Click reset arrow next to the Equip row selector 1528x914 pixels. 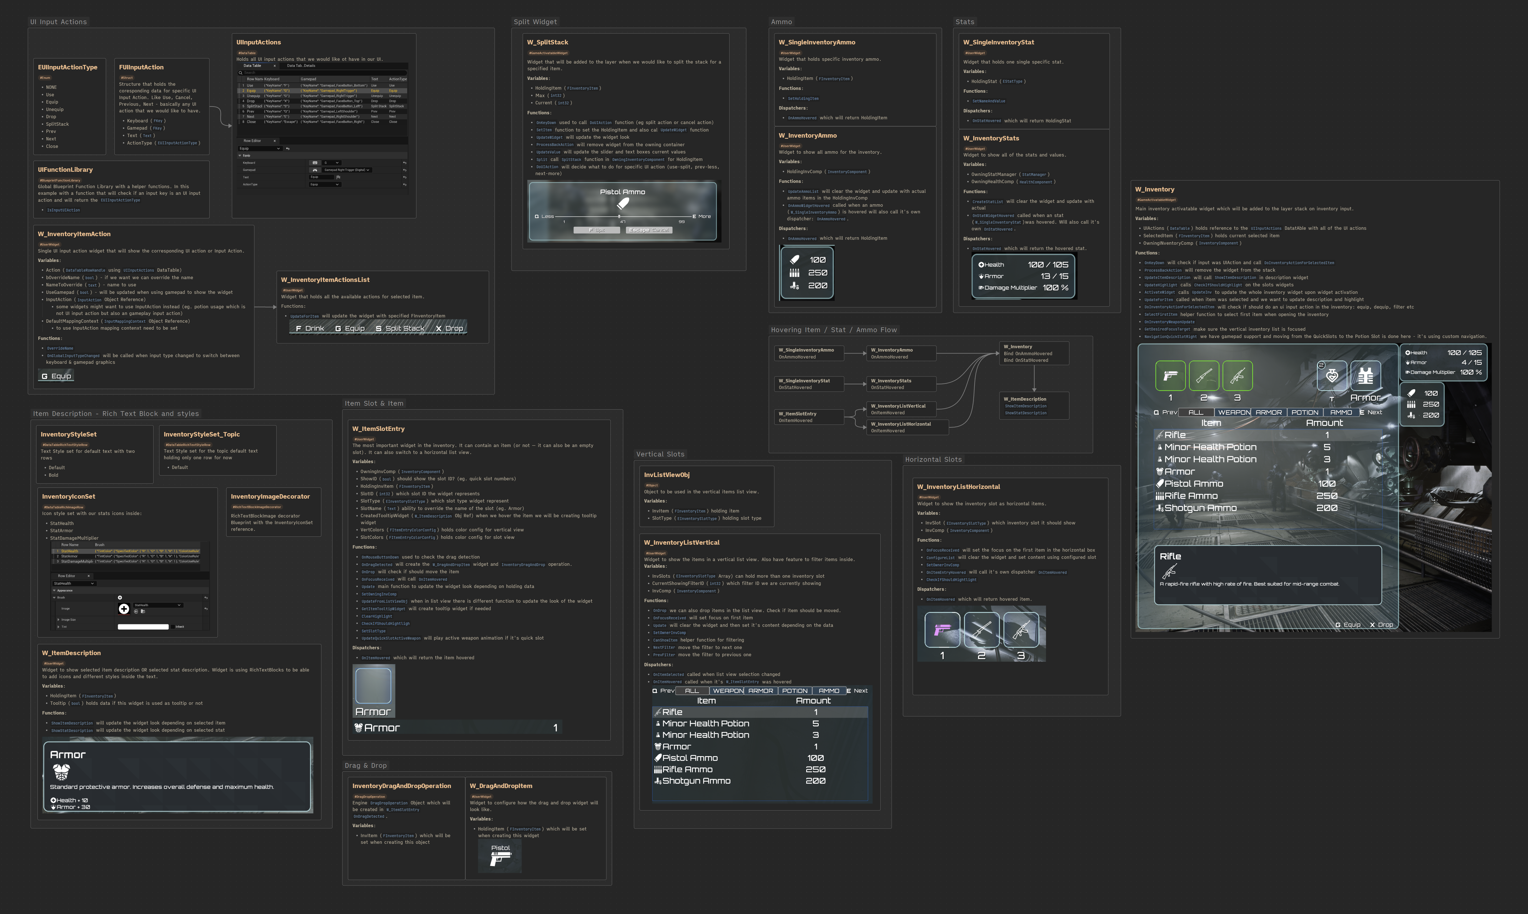(x=288, y=148)
